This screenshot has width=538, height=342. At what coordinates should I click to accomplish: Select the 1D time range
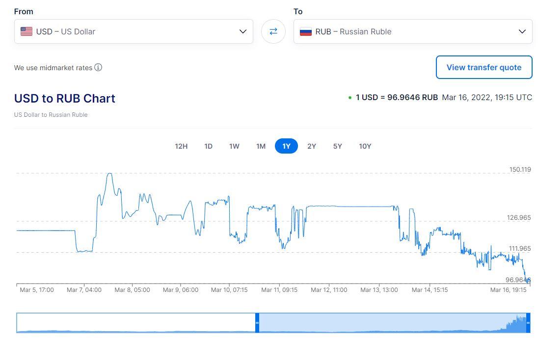(x=208, y=146)
